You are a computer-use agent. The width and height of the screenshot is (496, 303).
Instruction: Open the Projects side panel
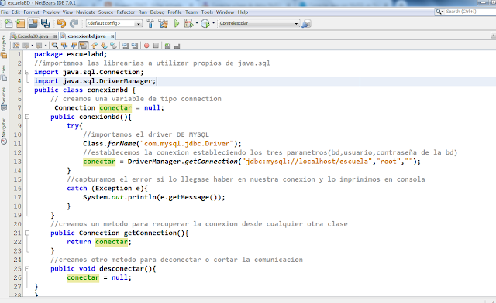(x=4, y=46)
